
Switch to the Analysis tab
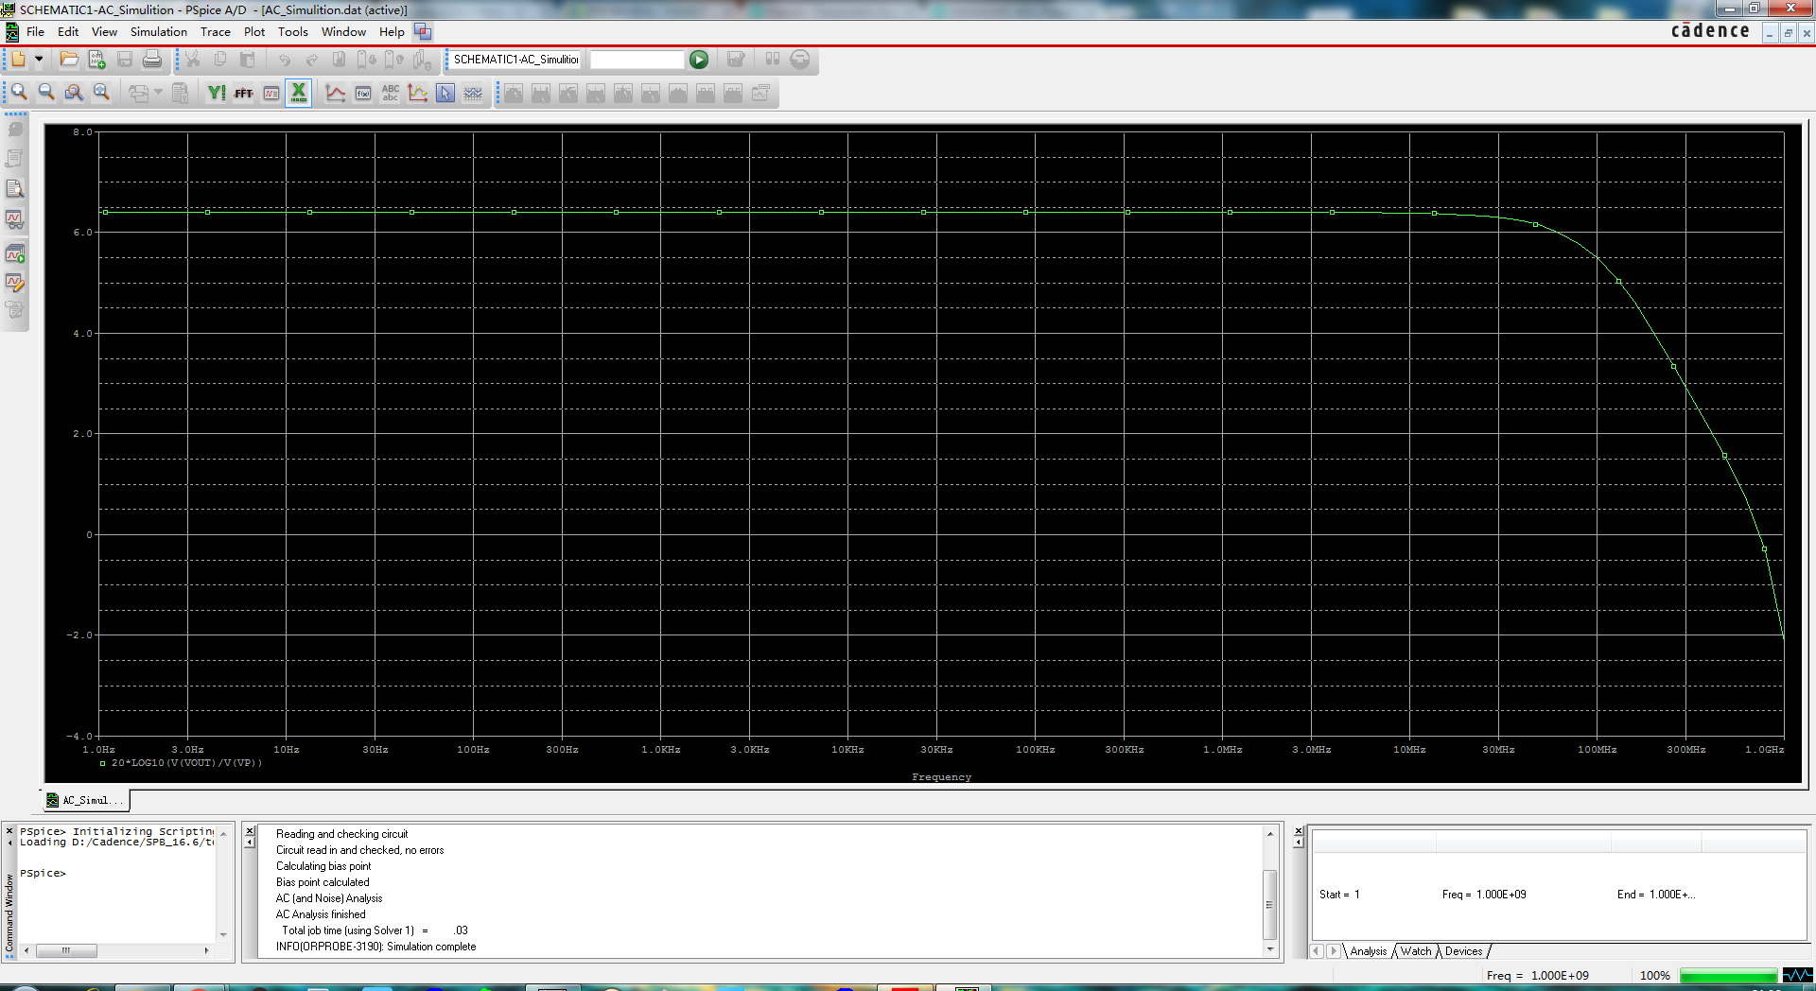click(1368, 951)
